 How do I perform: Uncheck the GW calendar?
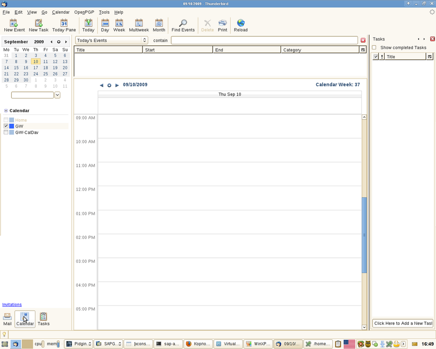[x=6, y=126]
